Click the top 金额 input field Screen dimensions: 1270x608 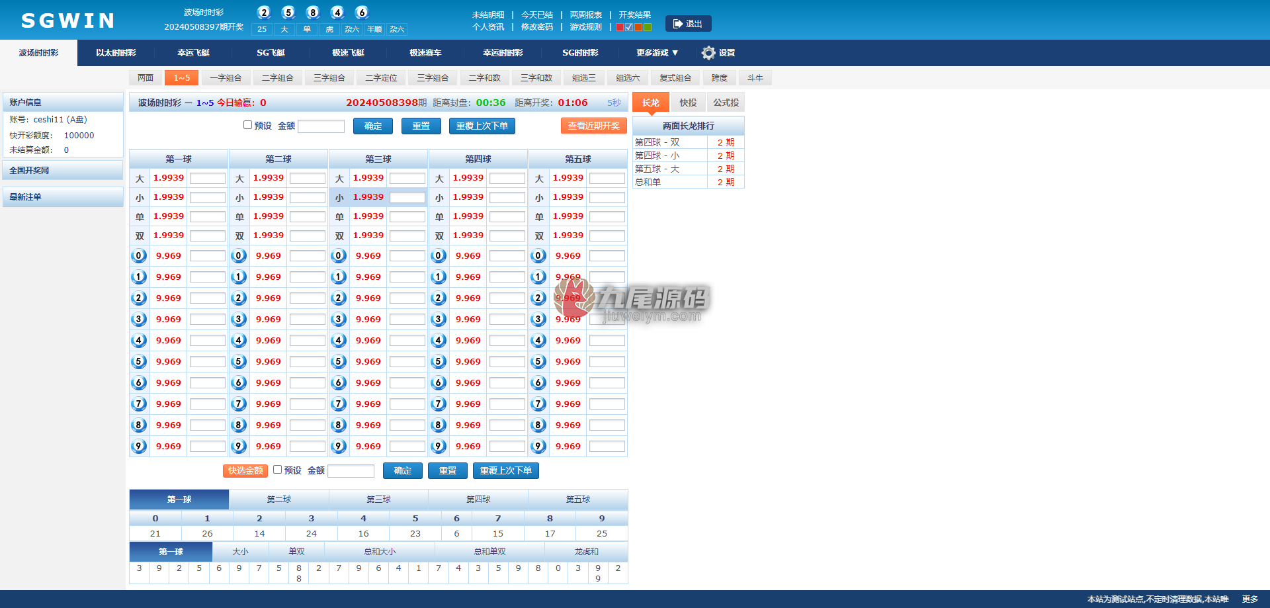[321, 126]
